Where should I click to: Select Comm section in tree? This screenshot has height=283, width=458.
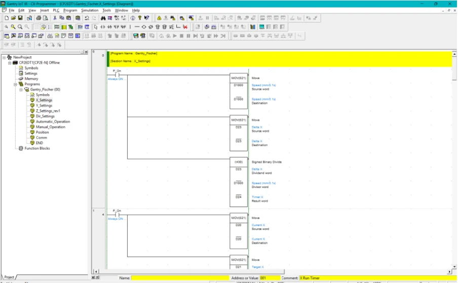pyautogui.click(x=41, y=138)
